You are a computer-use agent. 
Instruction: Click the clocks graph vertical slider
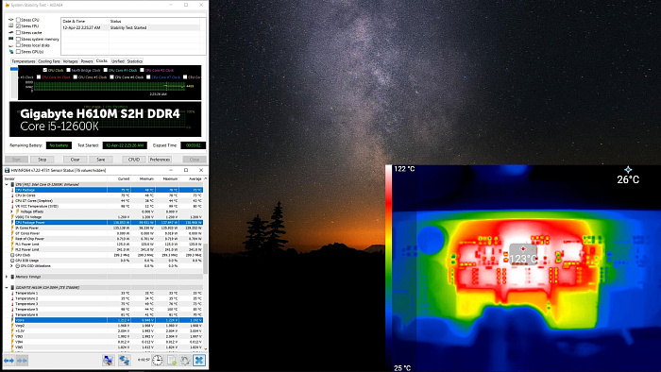coord(14,82)
